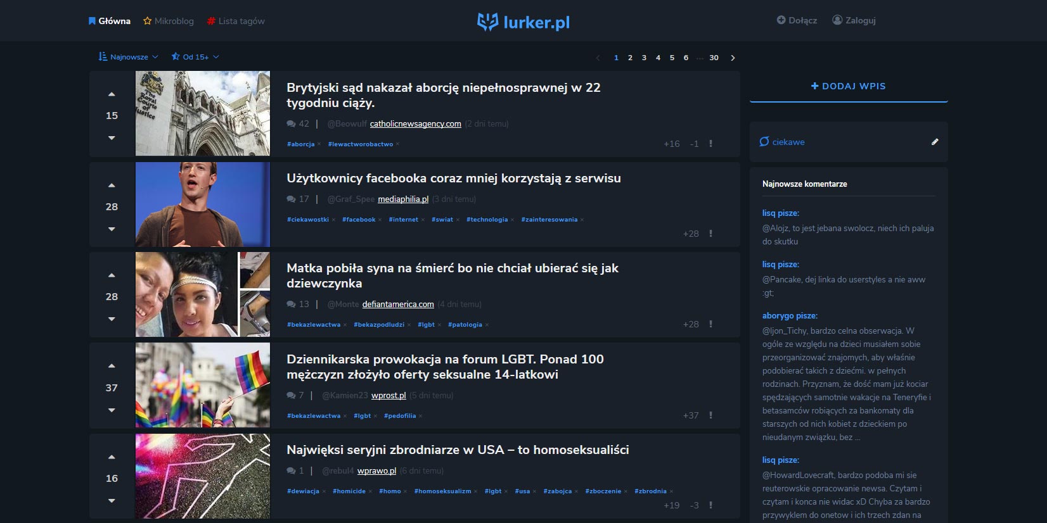Open the #bekazpodludzi tag
The height and width of the screenshot is (523, 1047).
pos(379,325)
